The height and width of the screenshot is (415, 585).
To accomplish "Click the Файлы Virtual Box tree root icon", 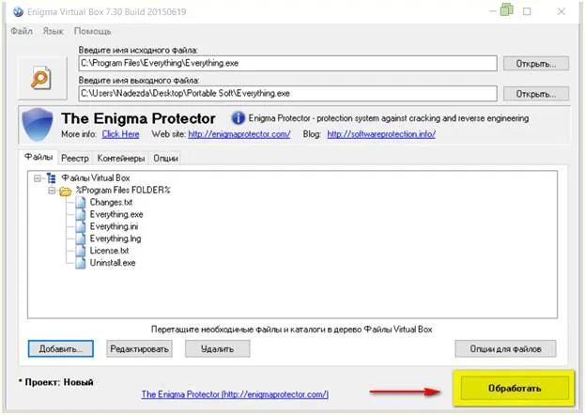I will tap(51, 178).
